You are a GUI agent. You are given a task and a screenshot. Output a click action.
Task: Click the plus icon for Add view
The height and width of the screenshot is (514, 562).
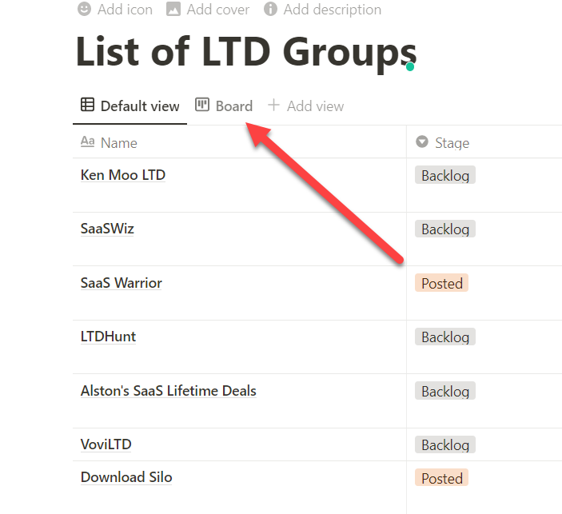click(274, 106)
